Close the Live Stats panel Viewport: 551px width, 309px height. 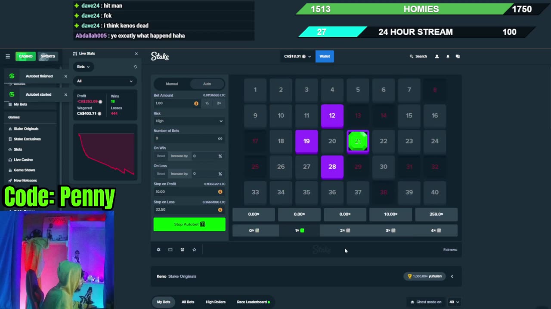pyautogui.click(x=136, y=54)
